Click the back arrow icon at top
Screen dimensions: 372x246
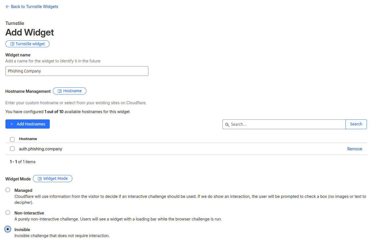tap(8, 7)
